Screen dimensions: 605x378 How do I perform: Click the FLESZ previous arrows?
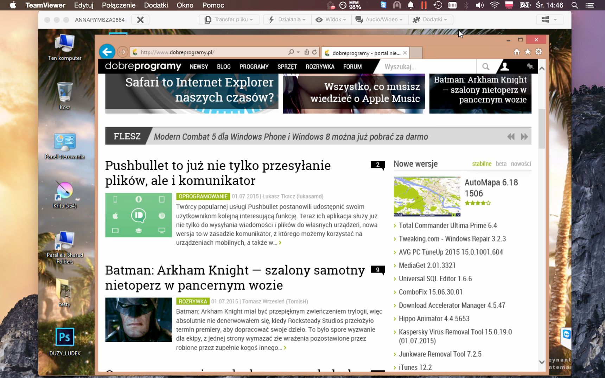(x=511, y=137)
